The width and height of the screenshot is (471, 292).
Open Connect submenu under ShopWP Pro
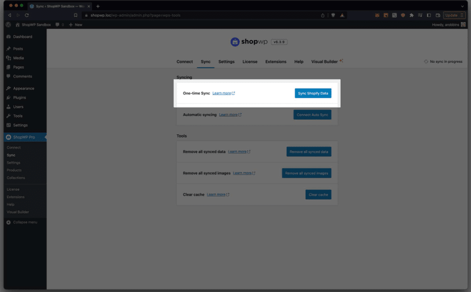click(14, 147)
